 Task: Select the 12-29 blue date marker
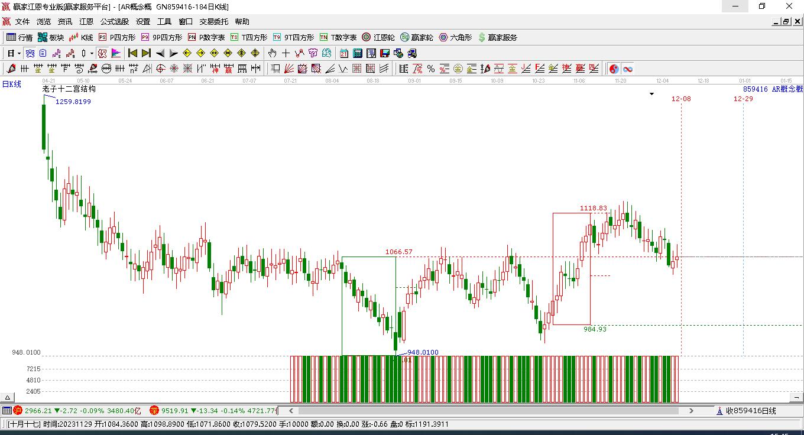tap(743, 99)
